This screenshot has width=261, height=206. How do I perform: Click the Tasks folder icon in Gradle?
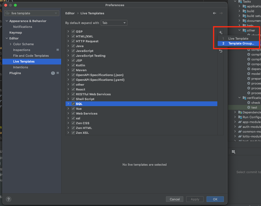click(x=240, y=2)
